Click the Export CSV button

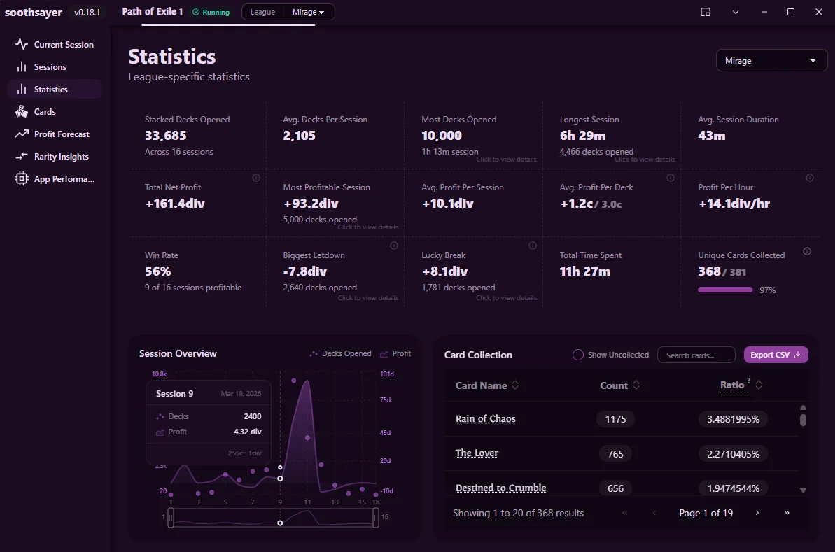pyautogui.click(x=776, y=355)
